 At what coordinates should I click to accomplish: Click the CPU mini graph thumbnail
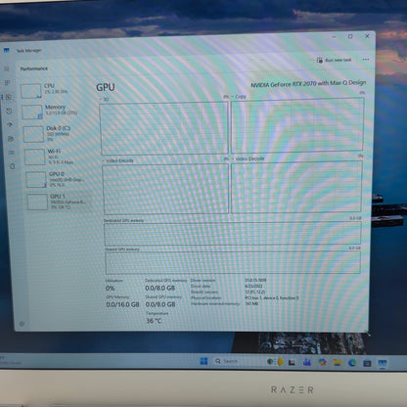tap(31, 91)
